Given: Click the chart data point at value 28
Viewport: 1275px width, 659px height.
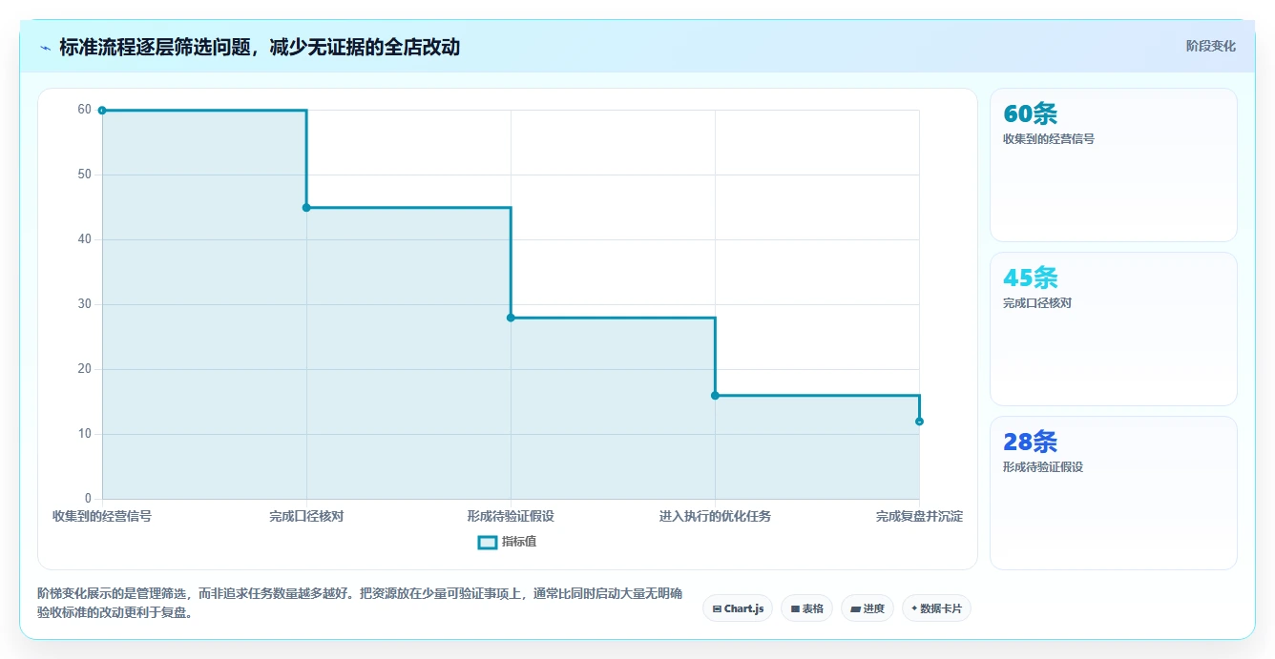Looking at the screenshot, I should 511,318.
